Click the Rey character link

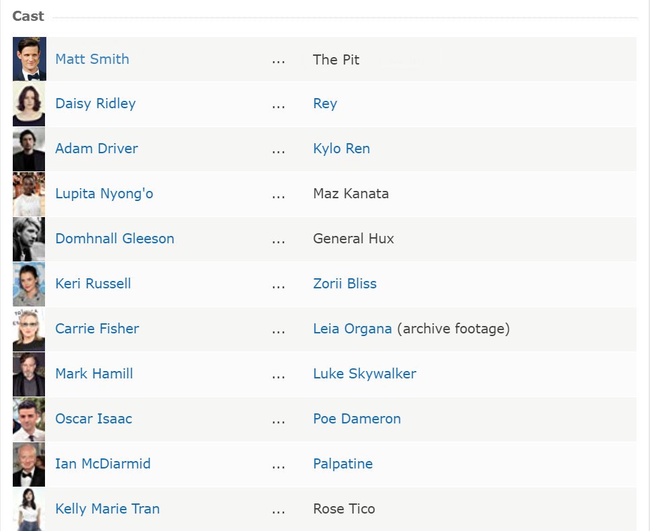click(325, 104)
